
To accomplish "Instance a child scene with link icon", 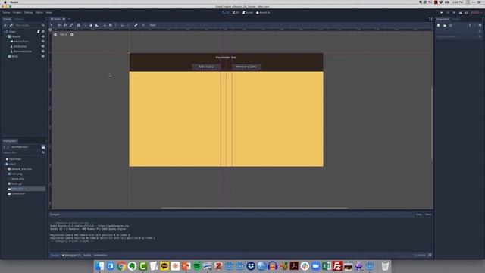I will click(x=11, y=25).
